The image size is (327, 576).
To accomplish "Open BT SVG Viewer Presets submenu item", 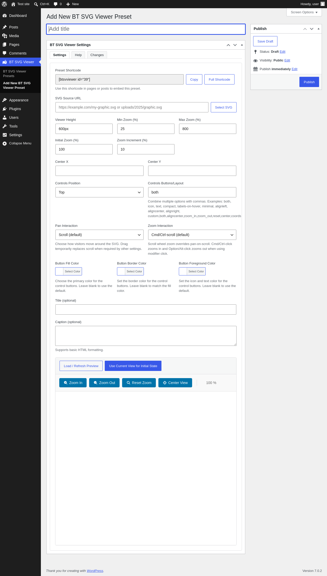I will tap(20, 74).
